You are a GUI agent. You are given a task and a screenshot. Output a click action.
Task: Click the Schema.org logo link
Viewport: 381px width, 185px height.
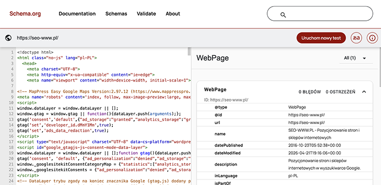click(25, 14)
